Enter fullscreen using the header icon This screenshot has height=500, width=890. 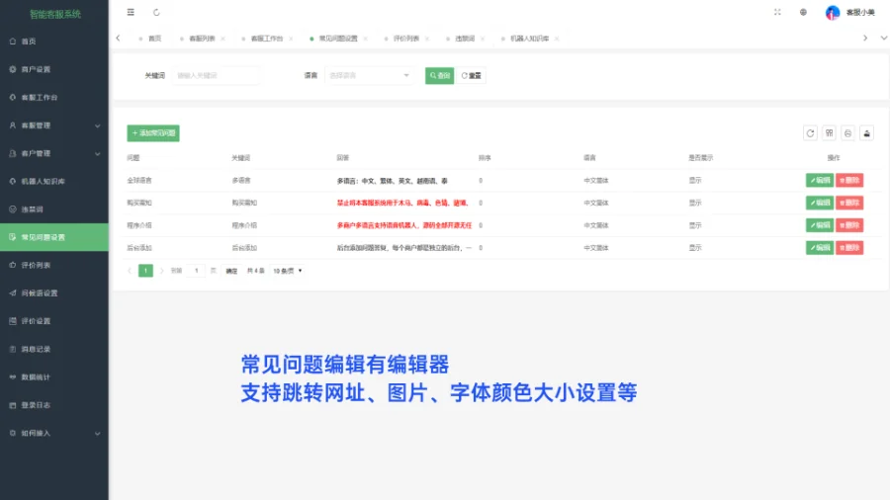777,13
